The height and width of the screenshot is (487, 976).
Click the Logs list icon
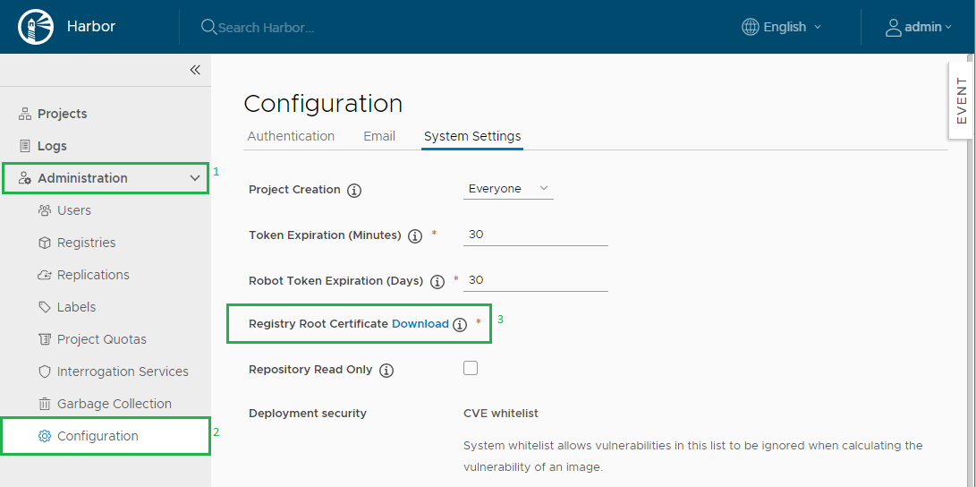coord(25,146)
